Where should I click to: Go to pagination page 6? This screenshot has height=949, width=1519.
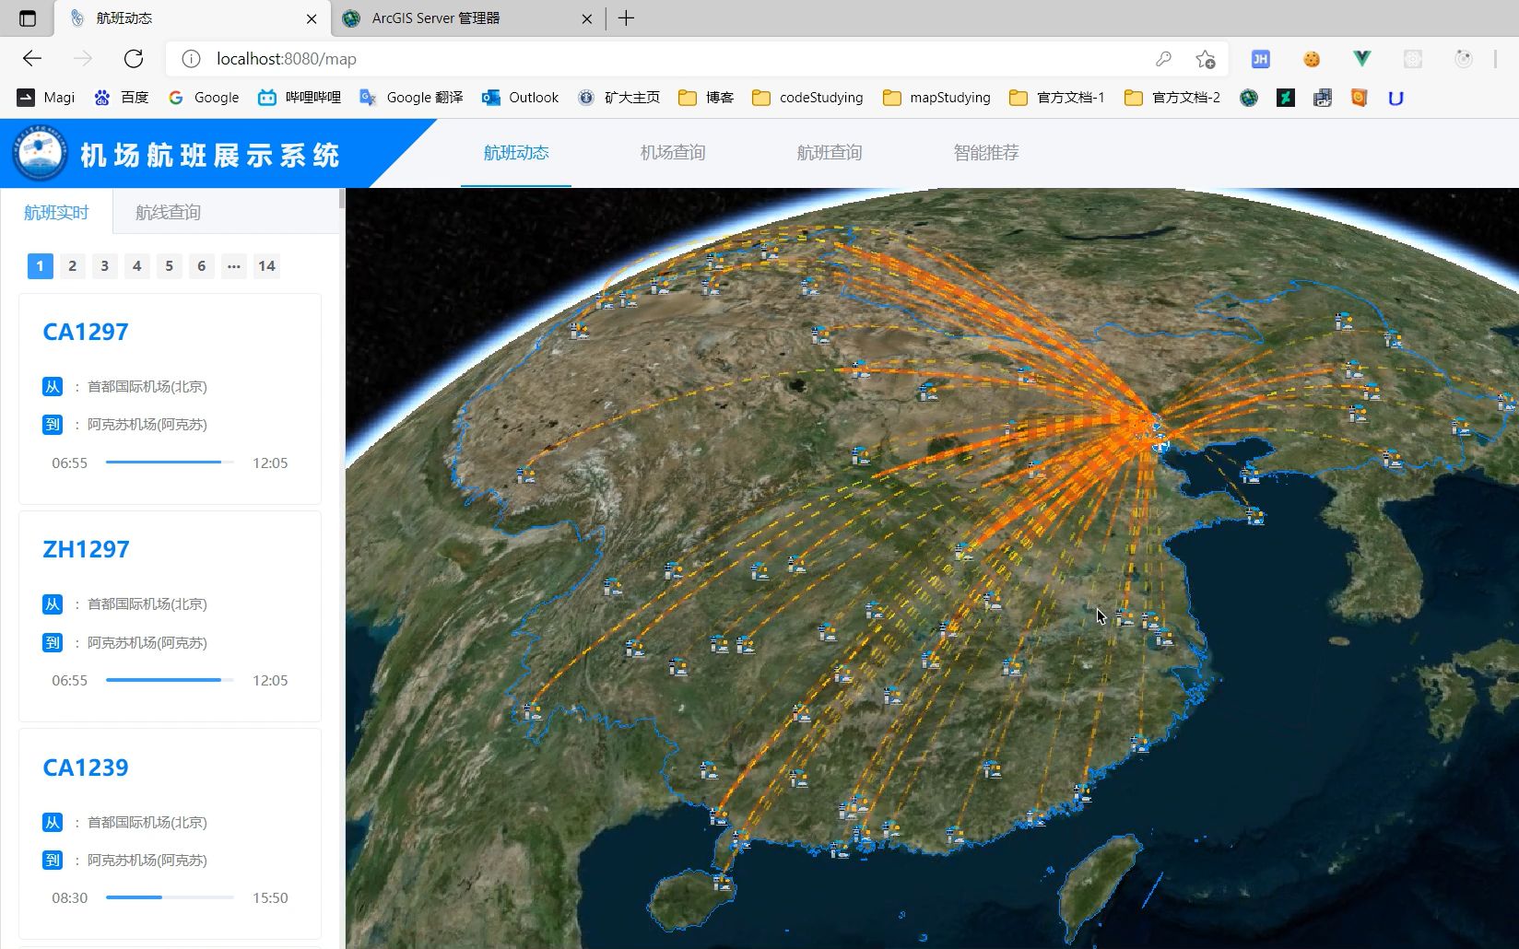[x=201, y=266]
